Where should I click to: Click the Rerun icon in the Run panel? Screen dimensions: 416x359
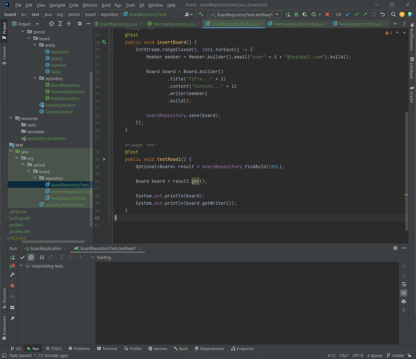click(x=12, y=257)
